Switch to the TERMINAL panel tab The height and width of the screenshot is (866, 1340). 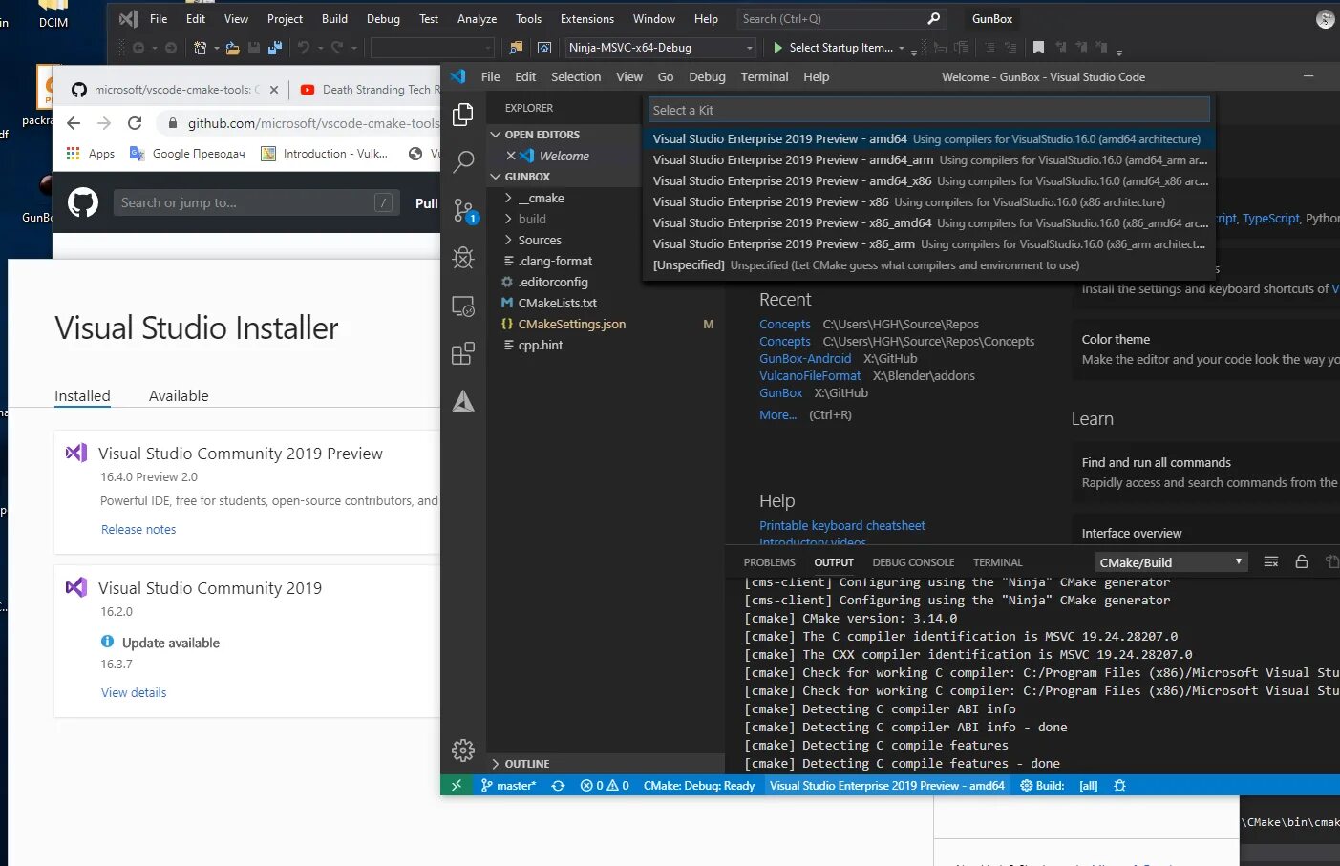[x=997, y=562]
